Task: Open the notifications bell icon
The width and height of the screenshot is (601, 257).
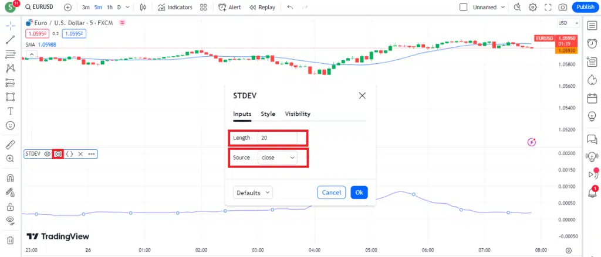Action: (592, 193)
